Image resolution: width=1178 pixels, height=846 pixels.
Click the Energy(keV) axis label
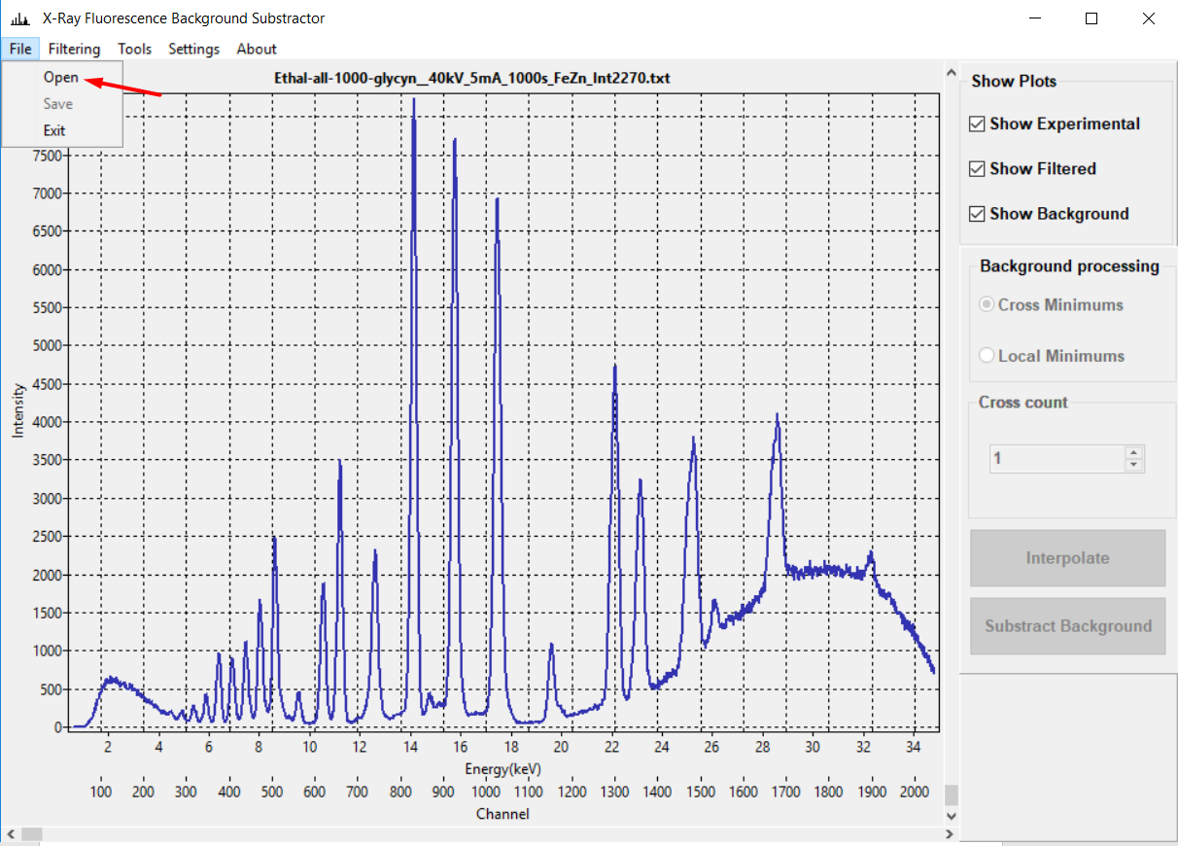502,769
